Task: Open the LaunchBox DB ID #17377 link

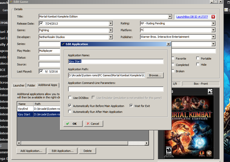Action: [192, 17]
